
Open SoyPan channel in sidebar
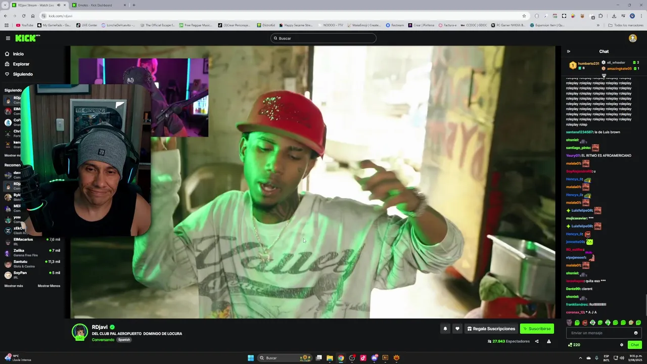click(x=33, y=275)
